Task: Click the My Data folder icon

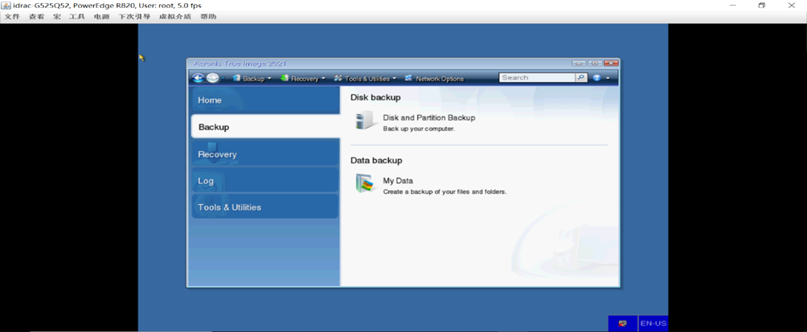Action: point(367,183)
